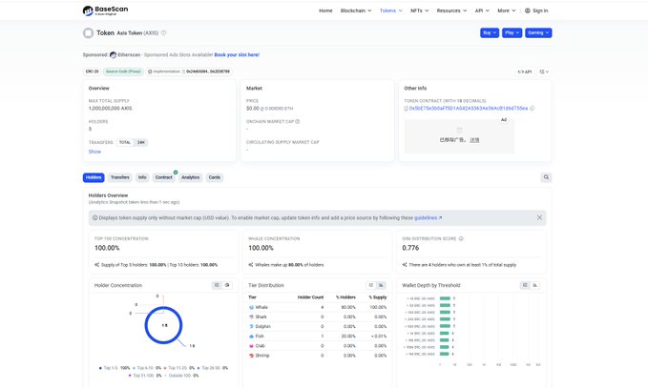This screenshot has height=388, width=648.
Task: Select the 24H transfers toggle
Action: pyautogui.click(x=141, y=142)
